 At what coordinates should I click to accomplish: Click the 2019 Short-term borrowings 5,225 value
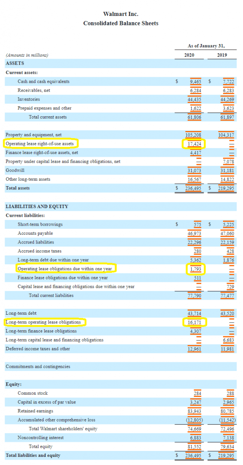(x=228, y=225)
